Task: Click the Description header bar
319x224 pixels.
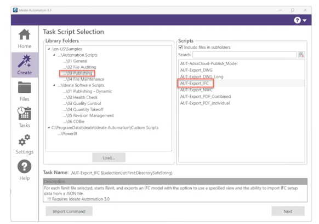Action: (175, 181)
